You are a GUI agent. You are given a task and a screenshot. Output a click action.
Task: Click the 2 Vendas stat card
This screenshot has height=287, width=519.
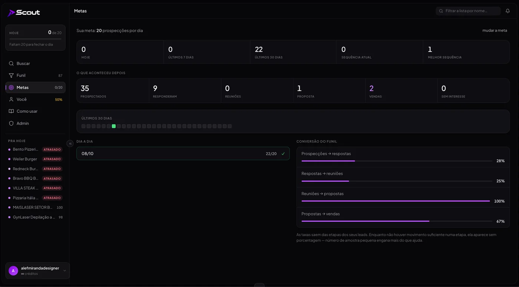[401, 90]
